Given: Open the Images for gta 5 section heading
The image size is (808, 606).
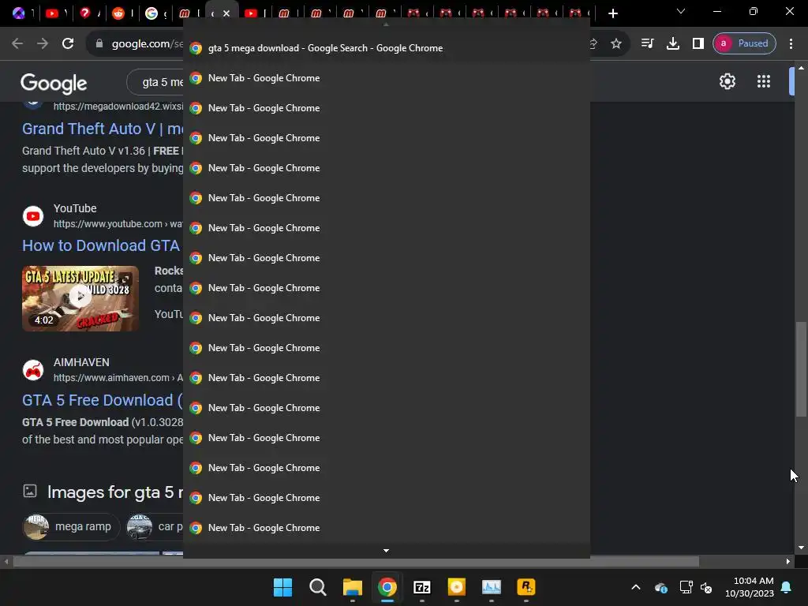Looking at the screenshot, I should tap(115, 492).
